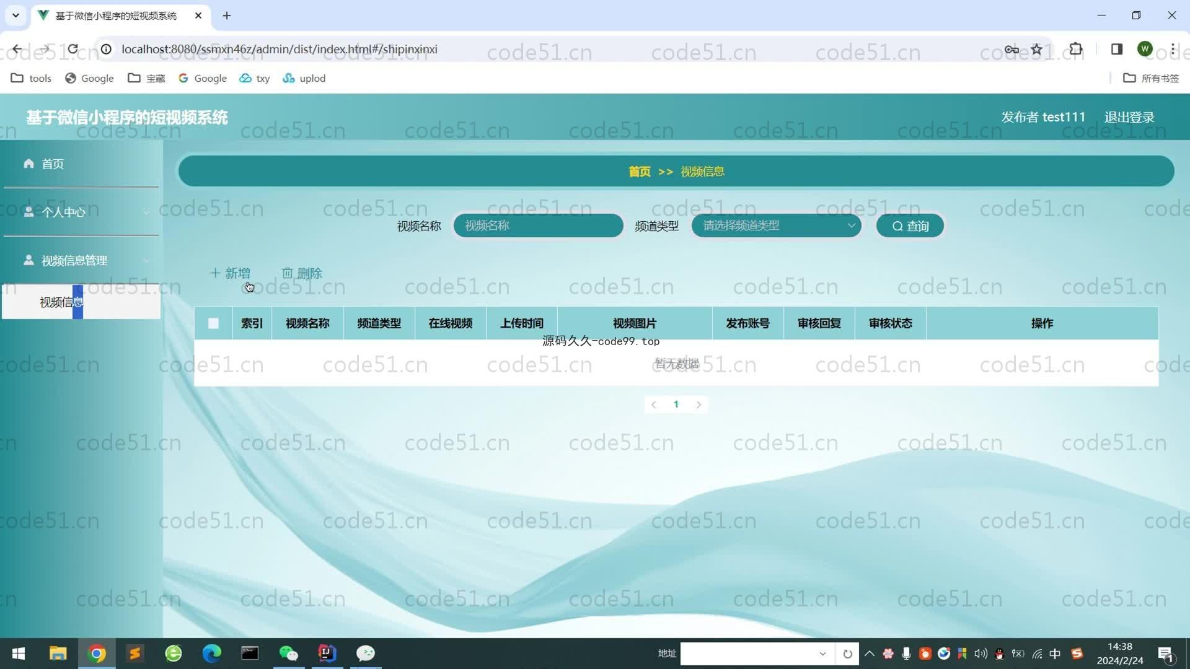Click the browser forward arrow
This screenshot has height=669, width=1190.
click(x=45, y=49)
